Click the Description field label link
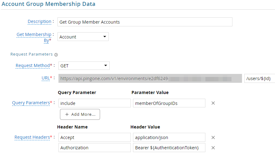Screen dimensions: 275x153 (39, 21)
